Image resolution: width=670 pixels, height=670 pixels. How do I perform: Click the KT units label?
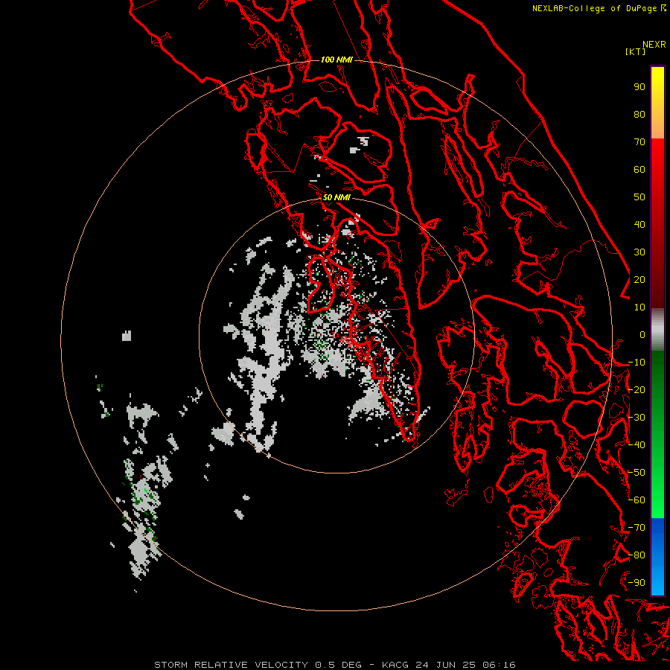(635, 51)
